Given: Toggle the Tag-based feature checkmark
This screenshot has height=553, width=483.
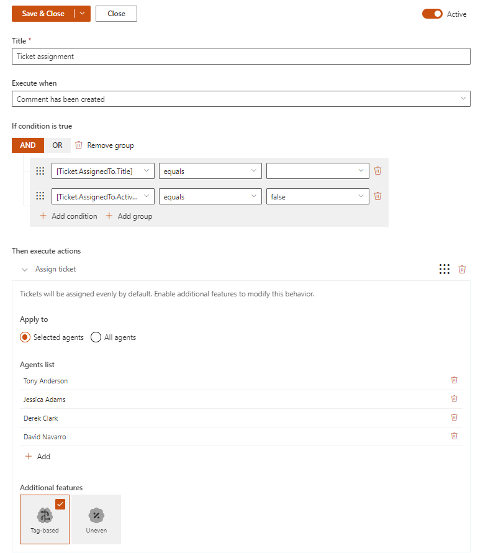Looking at the screenshot, I should pos(60,505).
